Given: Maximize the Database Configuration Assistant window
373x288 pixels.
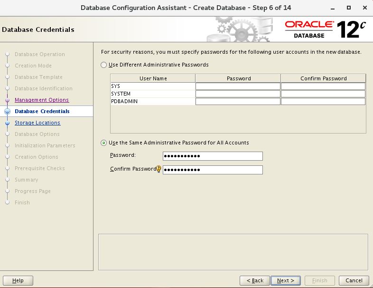Looking at the screenshot, I should [349, 8].
